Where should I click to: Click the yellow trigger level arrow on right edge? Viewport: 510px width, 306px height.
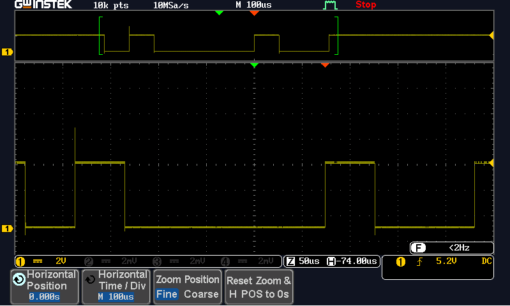pyautogui.click(x=491, y=163)
